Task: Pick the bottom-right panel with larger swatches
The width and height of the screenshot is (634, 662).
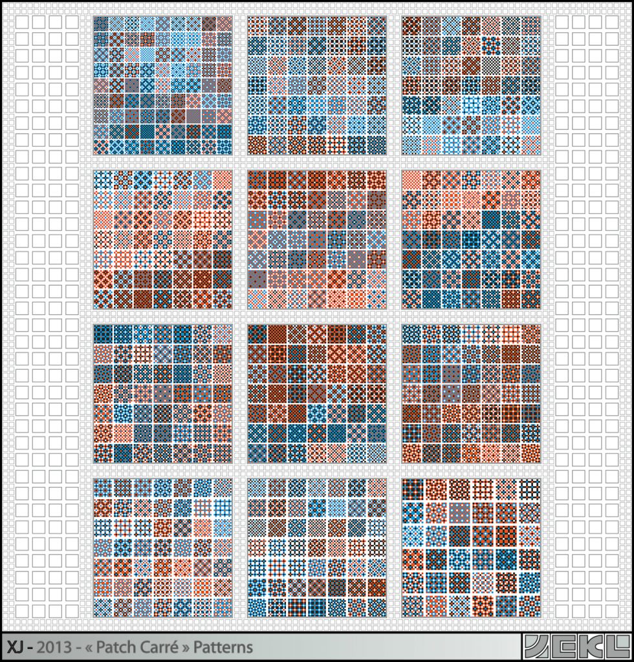Action: click(x=471, y=548)
